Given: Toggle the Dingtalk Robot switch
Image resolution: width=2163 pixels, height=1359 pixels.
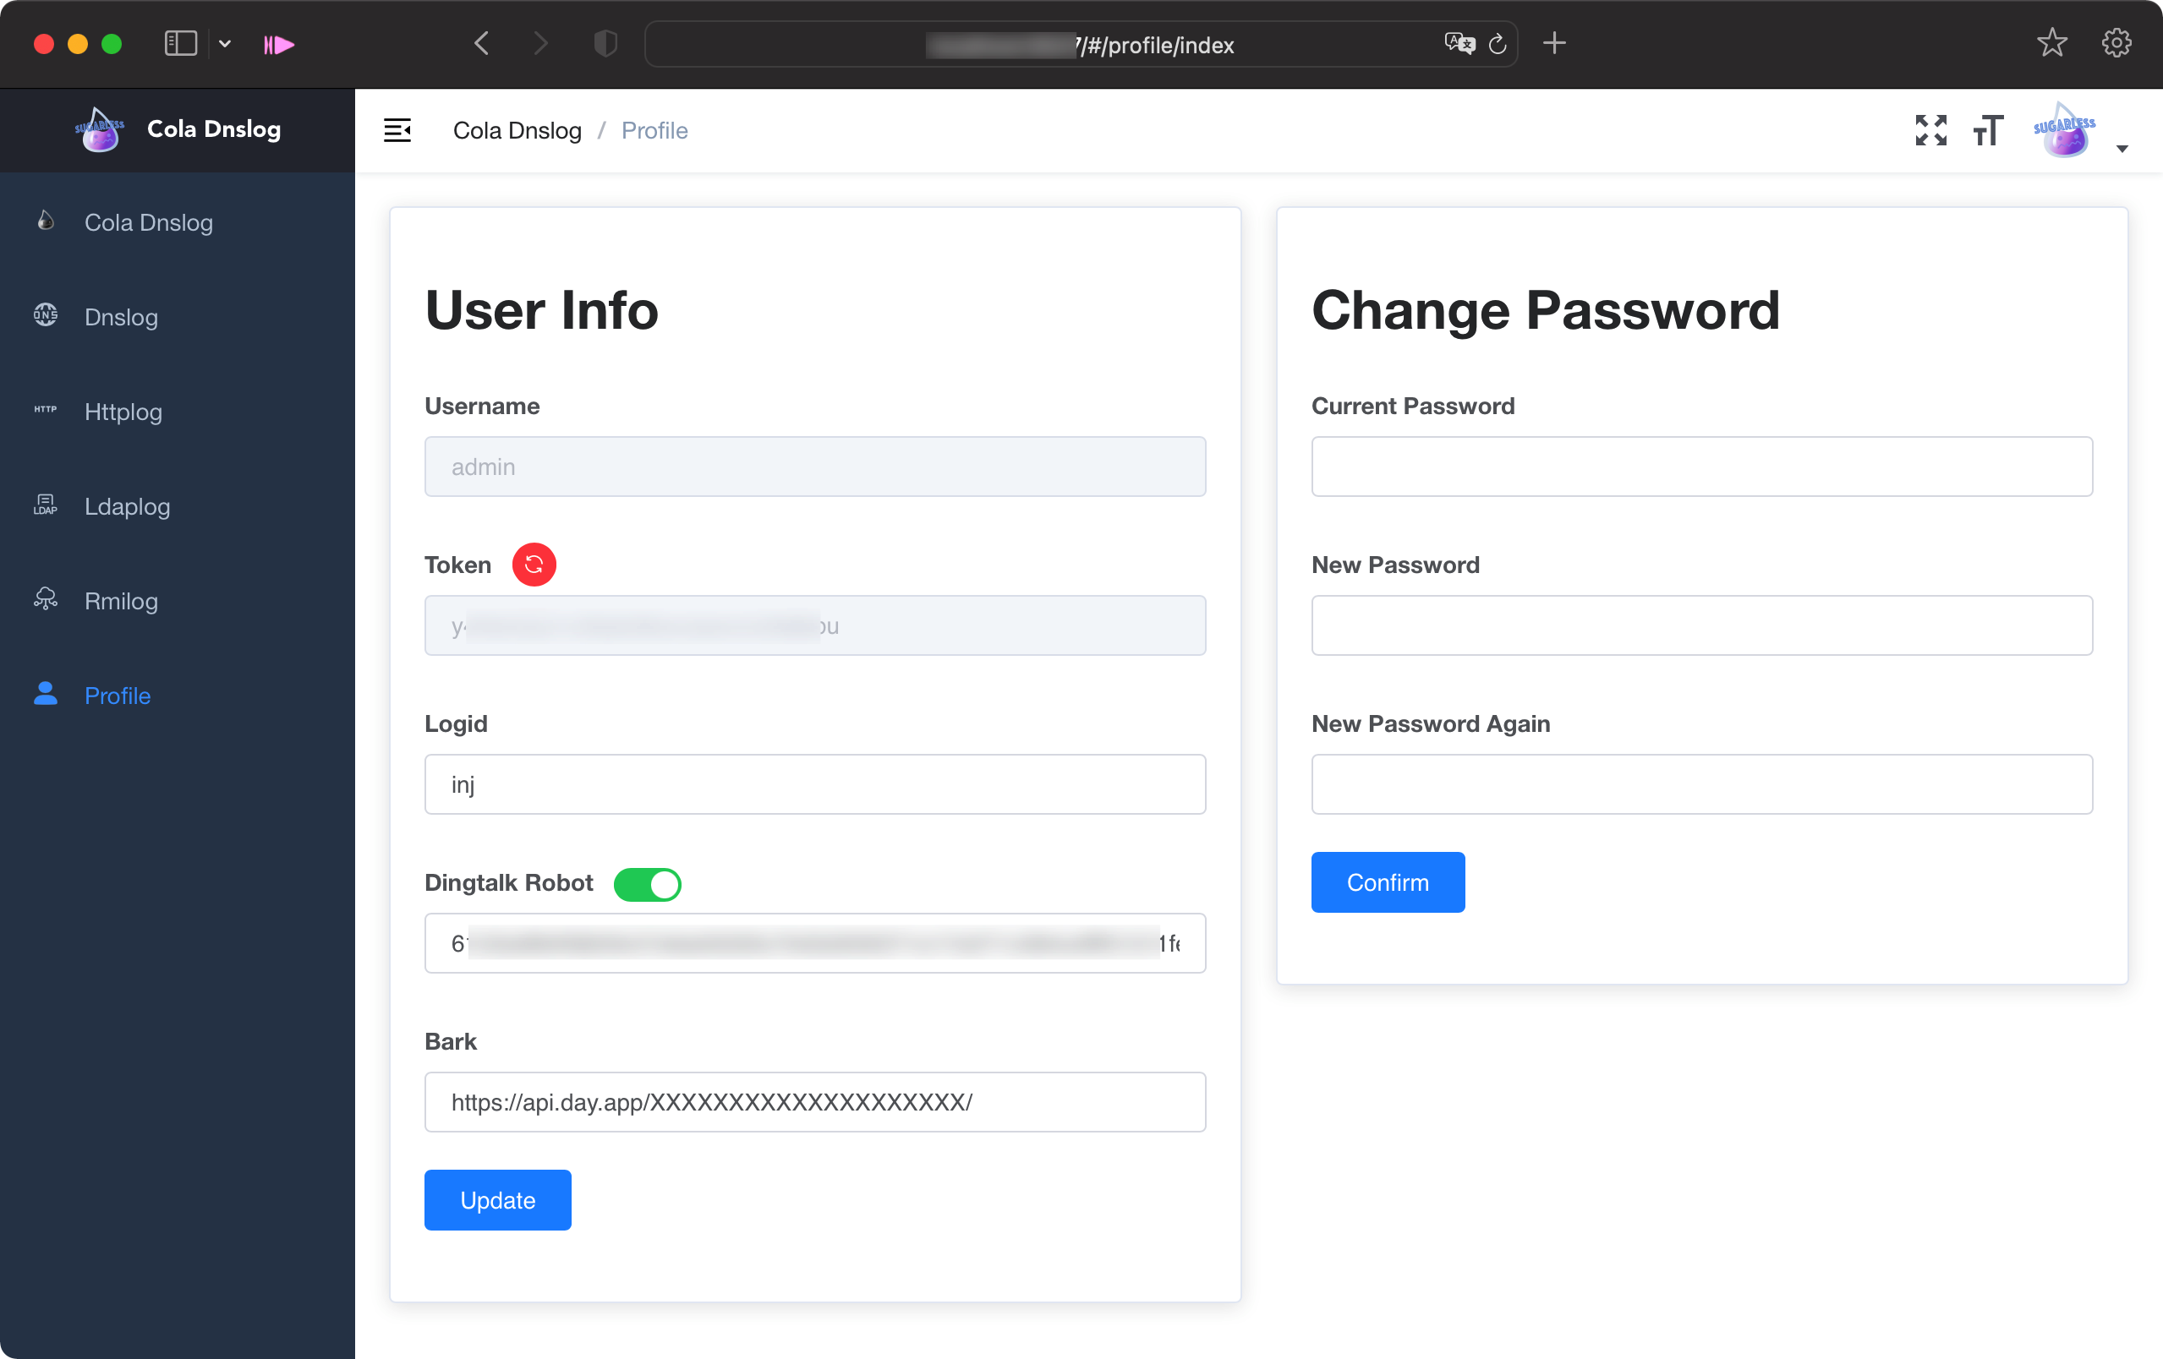Looking at the screenshot, I should [x=650, y=883].
